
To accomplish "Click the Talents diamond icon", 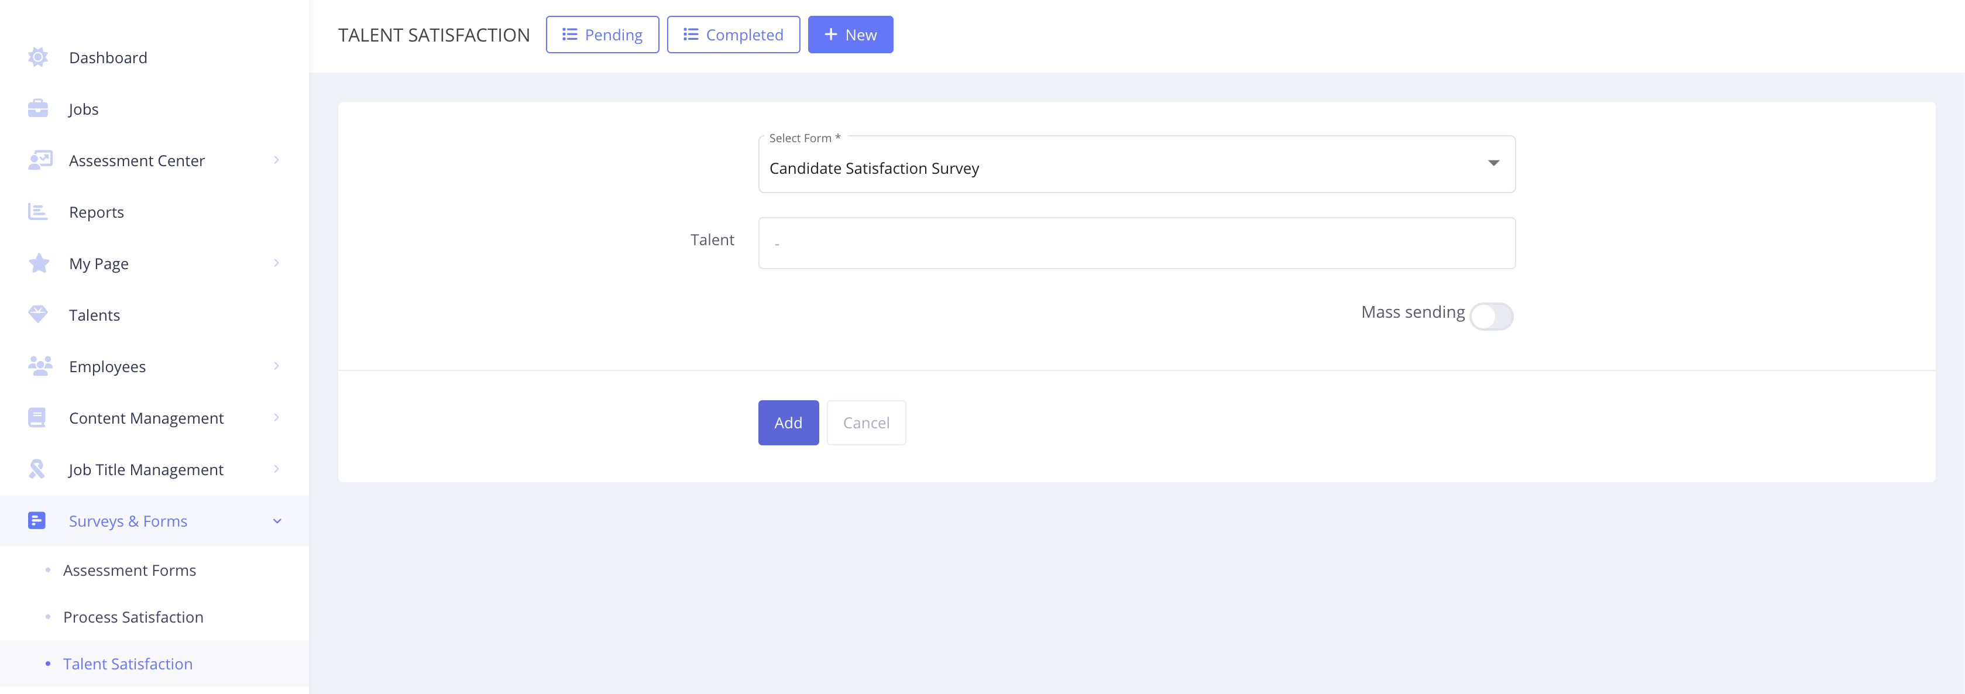I will pos(38,314).
